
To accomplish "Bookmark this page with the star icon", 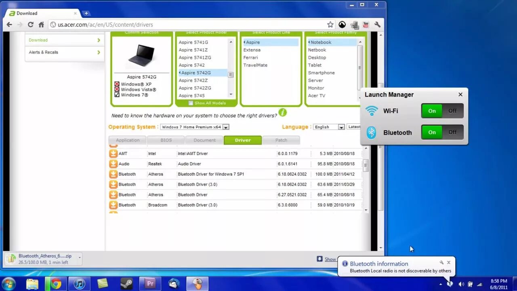I will [x=330, y=25].
